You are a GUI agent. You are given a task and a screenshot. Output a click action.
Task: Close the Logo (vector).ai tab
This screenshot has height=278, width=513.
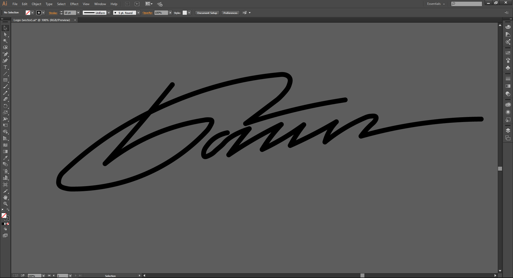coord(75,20)
